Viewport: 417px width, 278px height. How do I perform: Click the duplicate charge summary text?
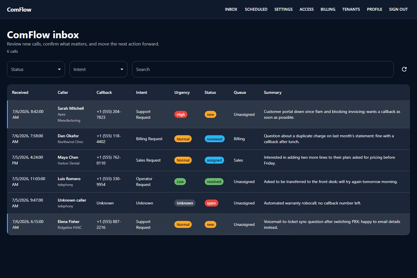[329, 139]
